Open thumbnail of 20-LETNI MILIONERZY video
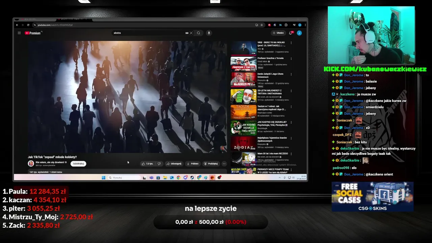432x243 pixels. tap(243, 96)
